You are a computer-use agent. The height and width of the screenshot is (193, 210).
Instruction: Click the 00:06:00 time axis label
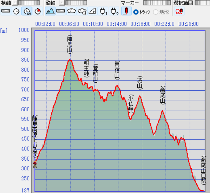tap(69, 24)
